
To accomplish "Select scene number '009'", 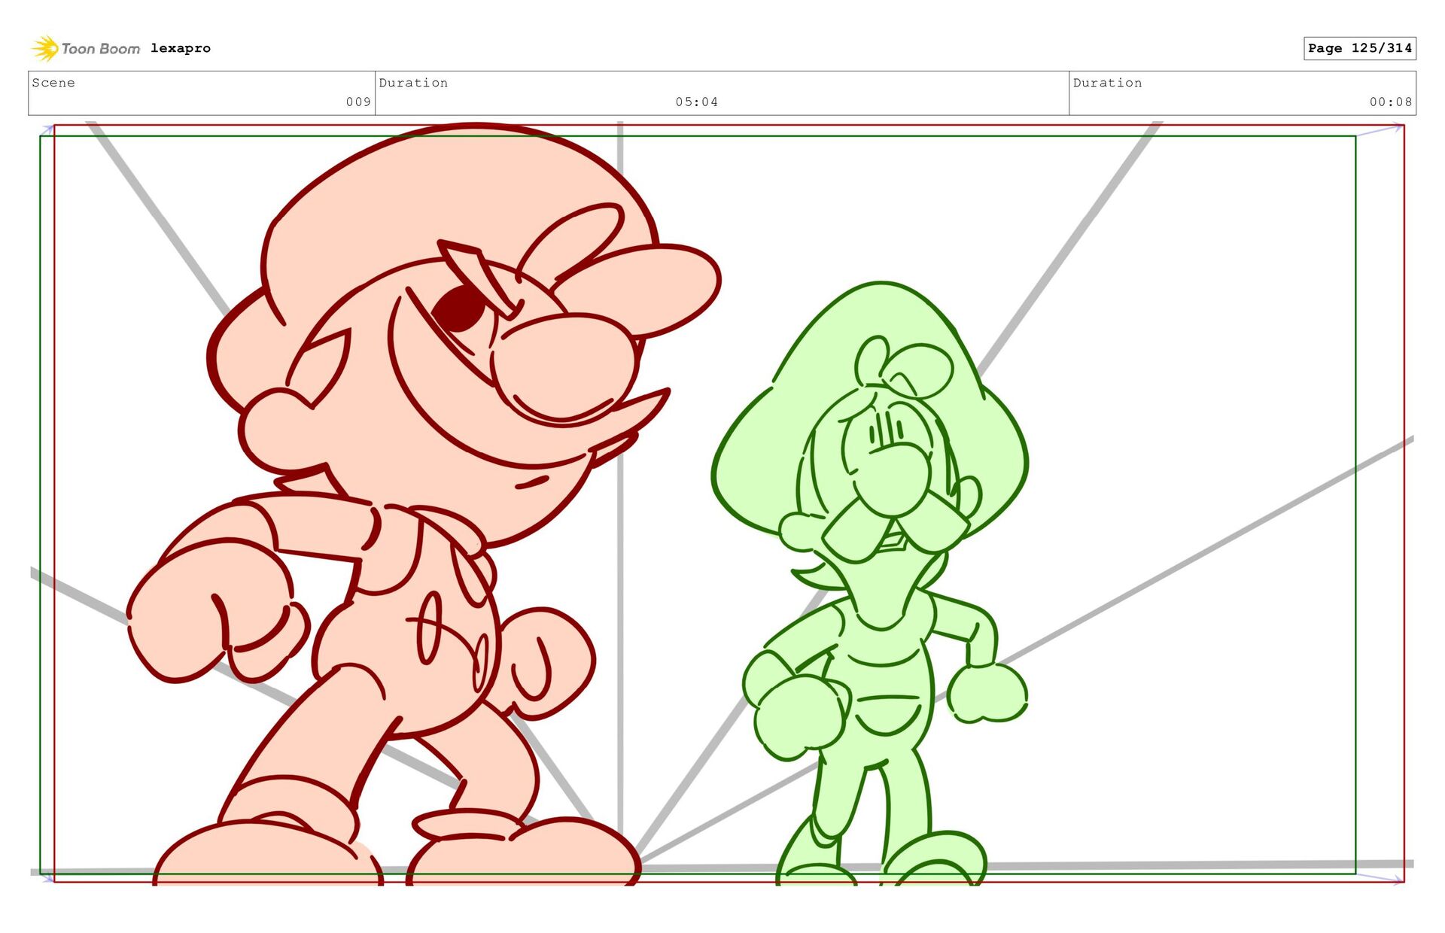I will (358, 102).
